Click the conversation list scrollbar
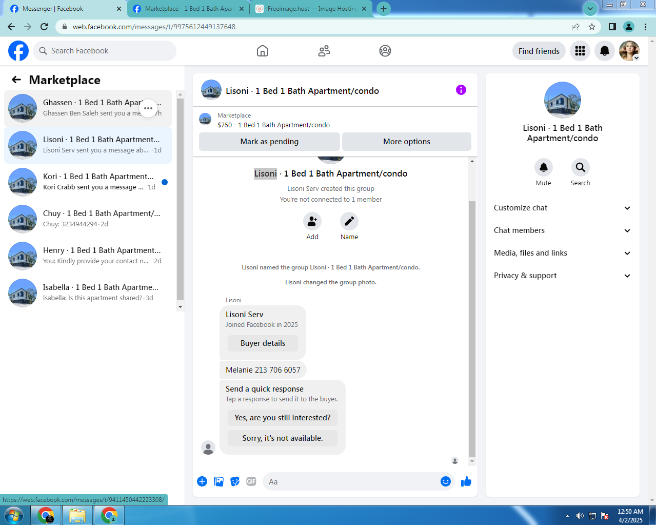 [x=180, y=199]
